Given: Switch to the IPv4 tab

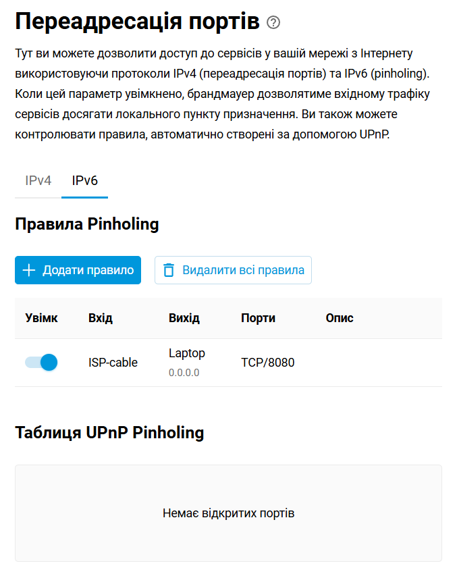Looking at the screenshot, I should pos(38,181).
